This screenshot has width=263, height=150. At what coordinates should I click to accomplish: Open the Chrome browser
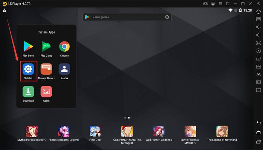tap(64, 47)
